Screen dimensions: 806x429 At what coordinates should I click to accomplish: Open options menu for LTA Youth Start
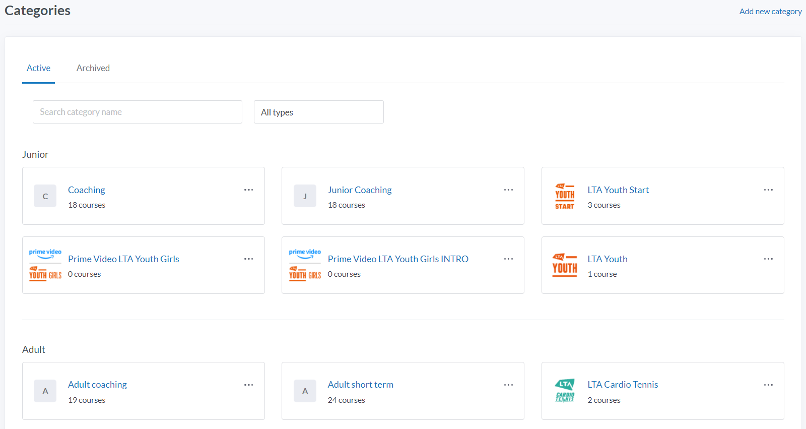(x=768, y=190)
